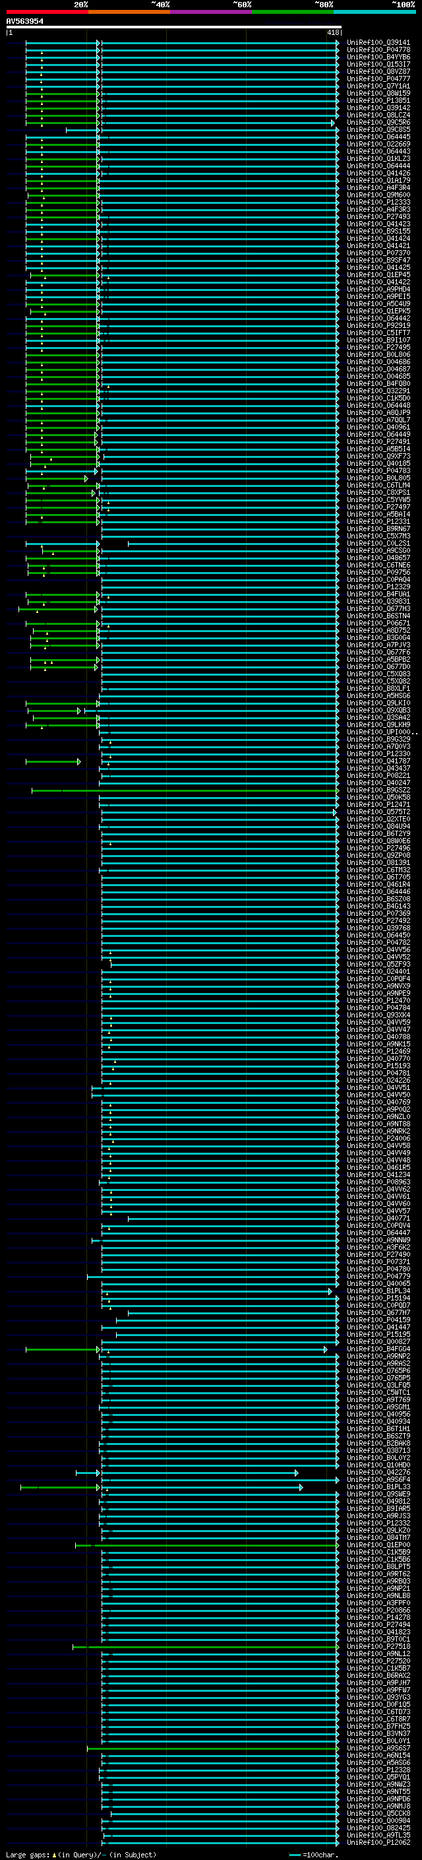Open hit UniRef100_P04778
Screen dimensions: 422x1860
378,50
